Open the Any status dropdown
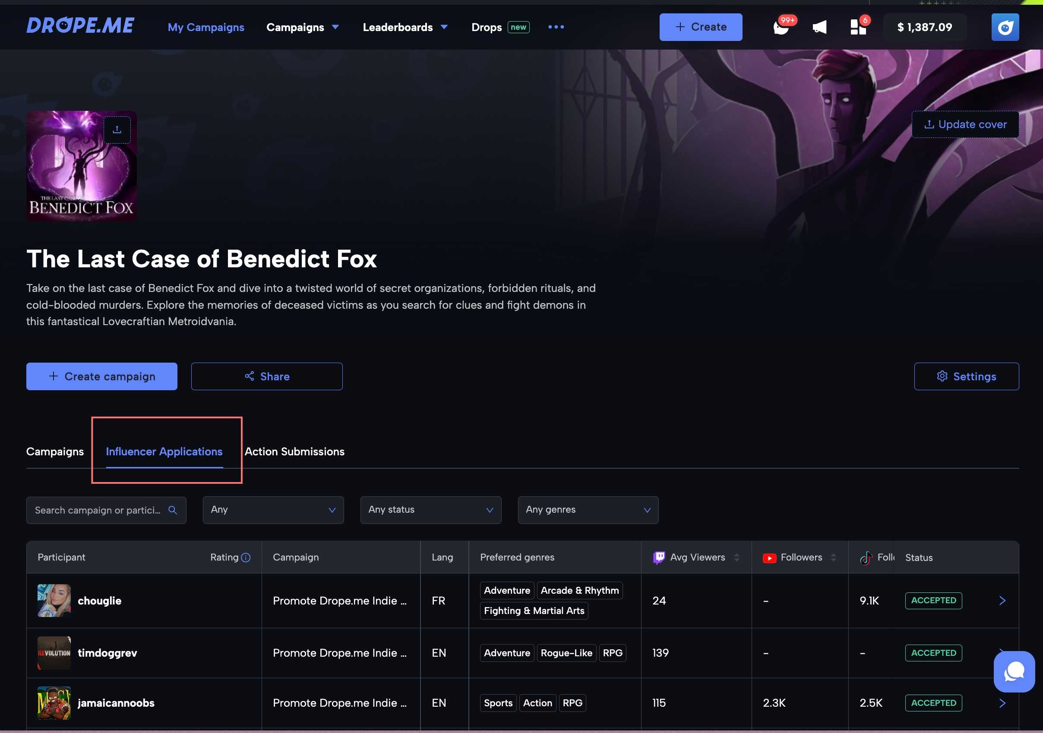The height and width of the screenshot is (733, 1043). tap(431, 510)
